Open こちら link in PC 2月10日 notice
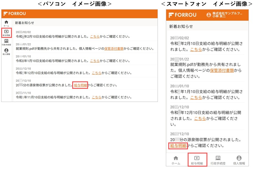The height and width of the screenshot is (169, 256). [x=95, y=37]
